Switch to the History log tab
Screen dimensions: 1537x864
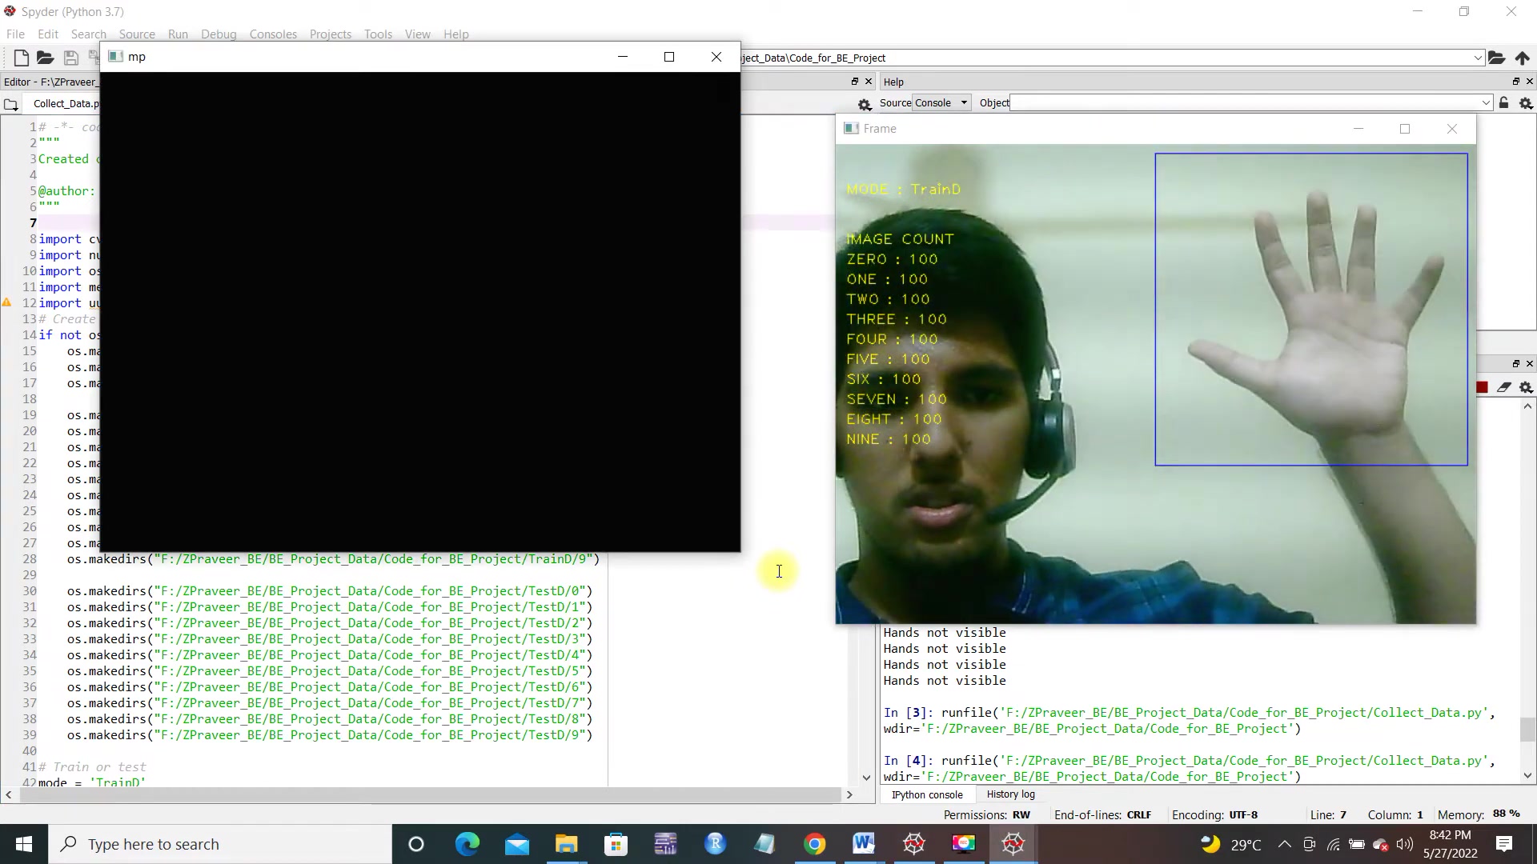click(1010, 794)
